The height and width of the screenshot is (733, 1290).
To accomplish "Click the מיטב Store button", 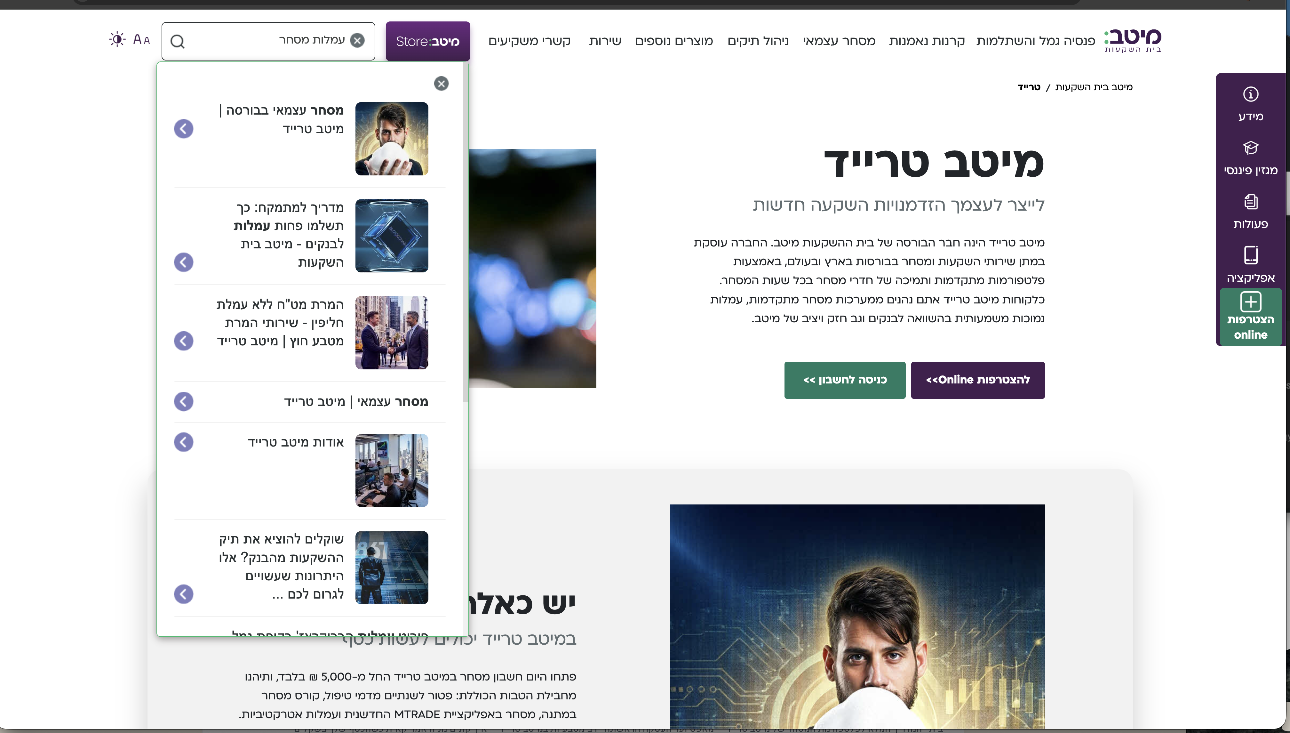I will coord(428,41).
